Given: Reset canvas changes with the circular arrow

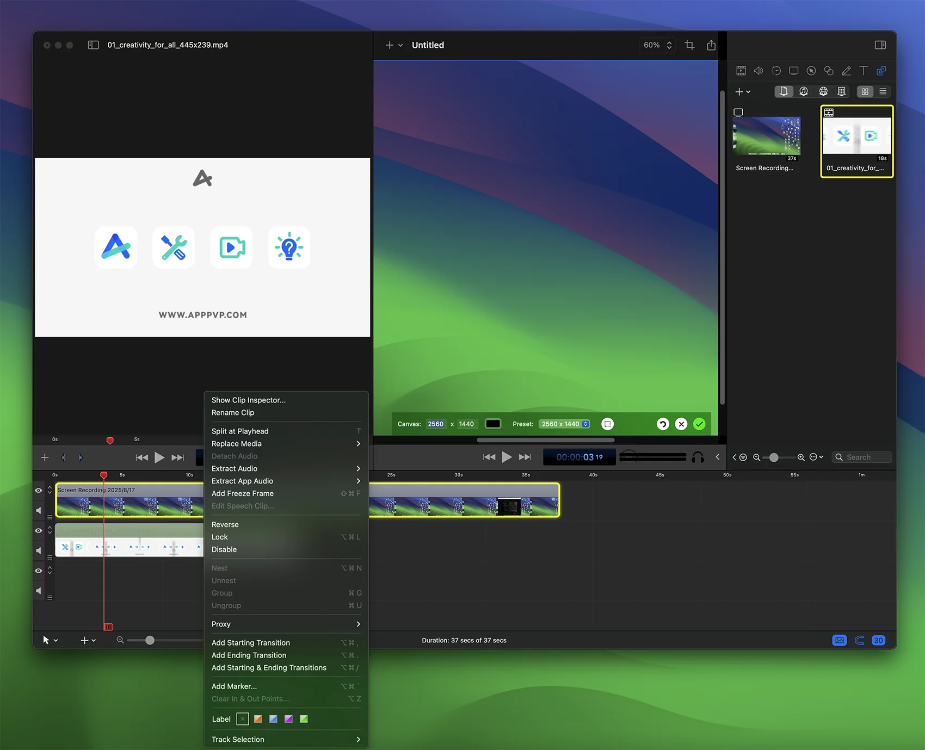Looking at the screenshot, I should click(x=663, y=424).
